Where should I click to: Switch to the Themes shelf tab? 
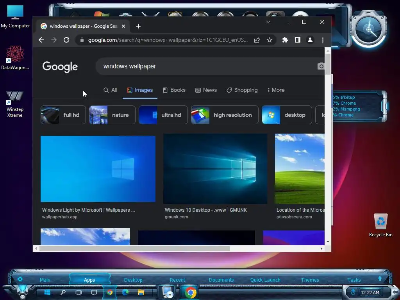click(310, 280)
